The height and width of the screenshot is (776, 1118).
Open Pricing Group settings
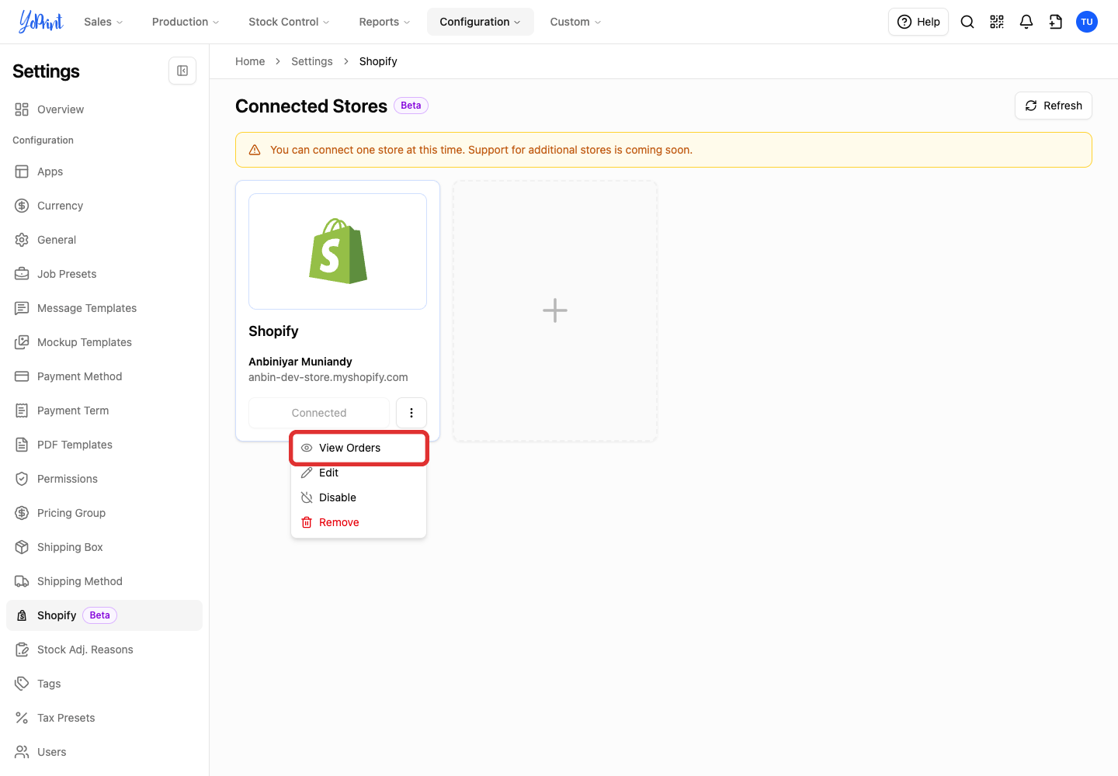pyautogui.click(x=104, y=513)
